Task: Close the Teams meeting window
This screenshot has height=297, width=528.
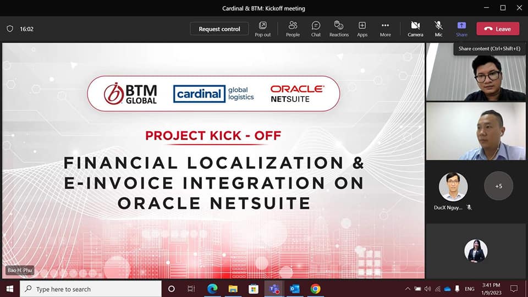Action: pos(519,8)
